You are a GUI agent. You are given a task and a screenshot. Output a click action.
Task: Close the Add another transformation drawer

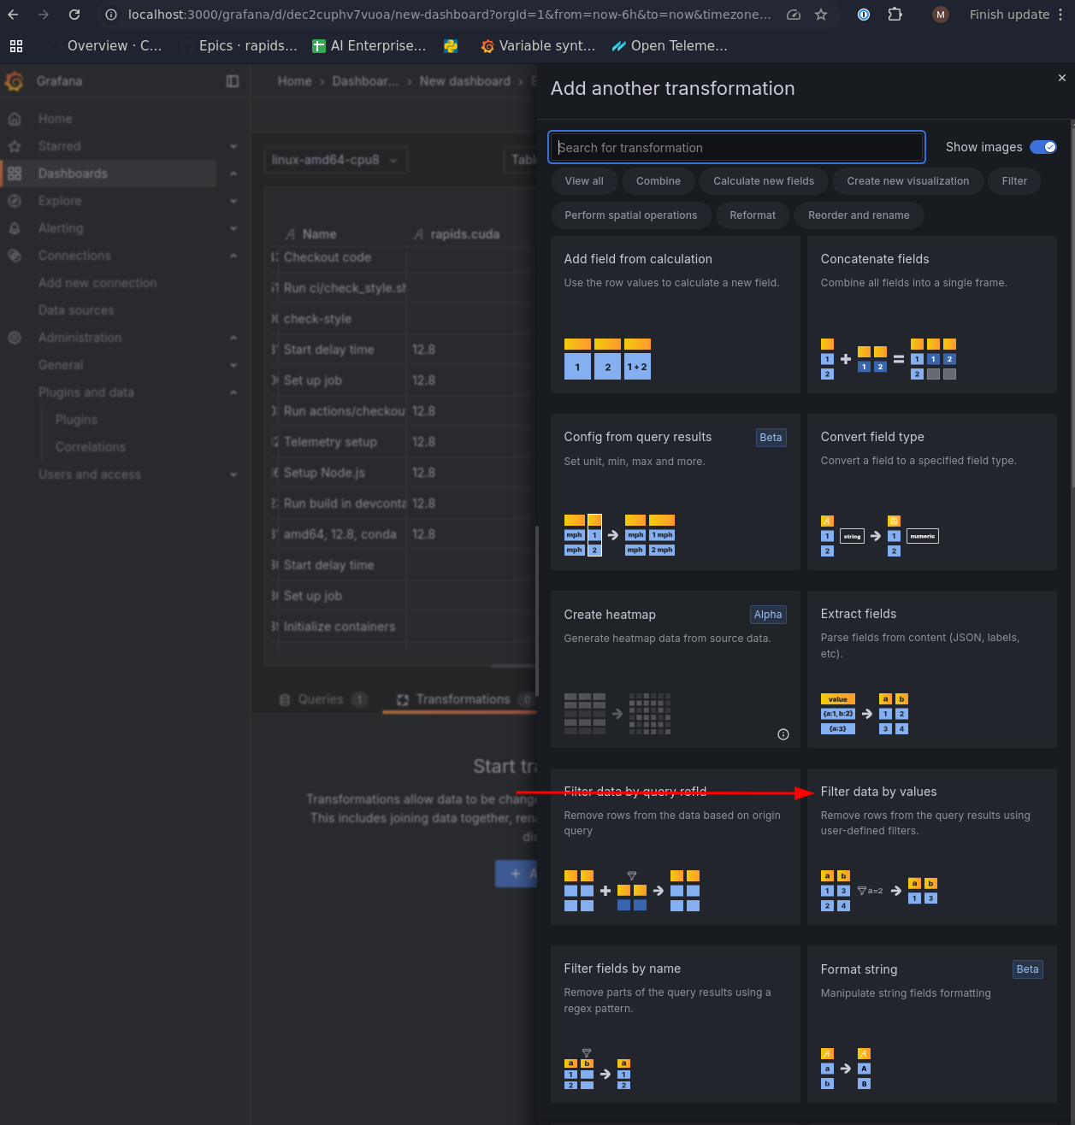click(1061, 78)
